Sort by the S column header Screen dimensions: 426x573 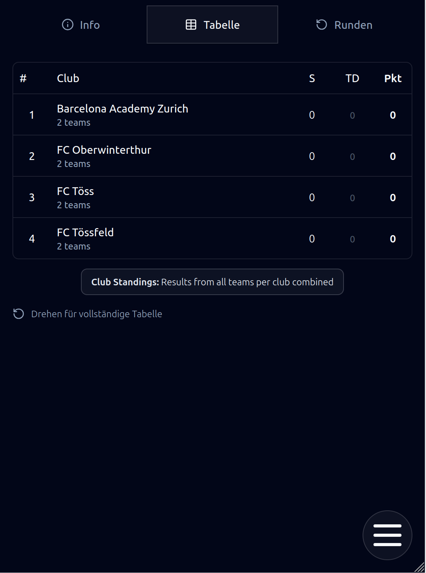(x=312, y=79)
